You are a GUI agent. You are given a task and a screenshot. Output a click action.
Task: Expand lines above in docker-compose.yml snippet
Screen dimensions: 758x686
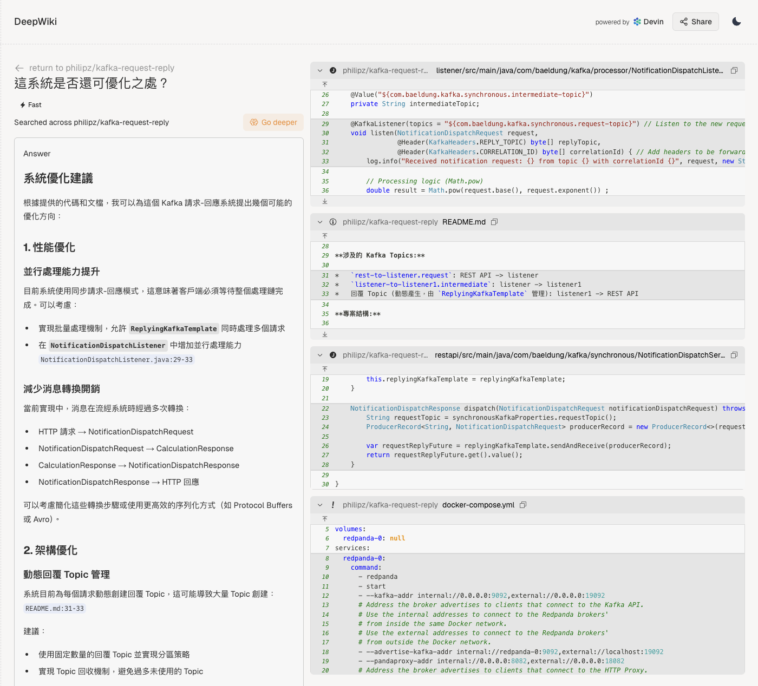[325, 519]
